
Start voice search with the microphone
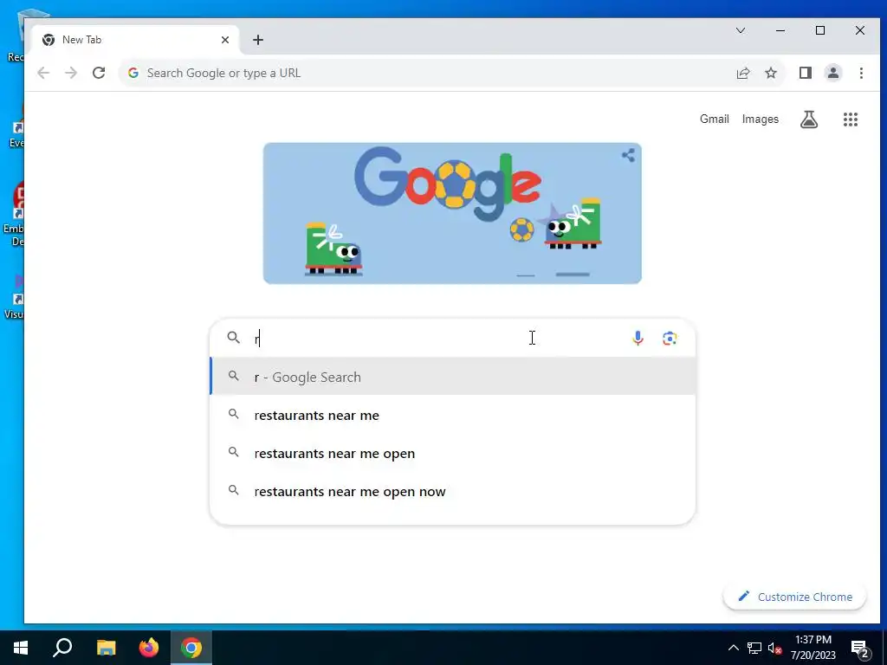[638, 339]
